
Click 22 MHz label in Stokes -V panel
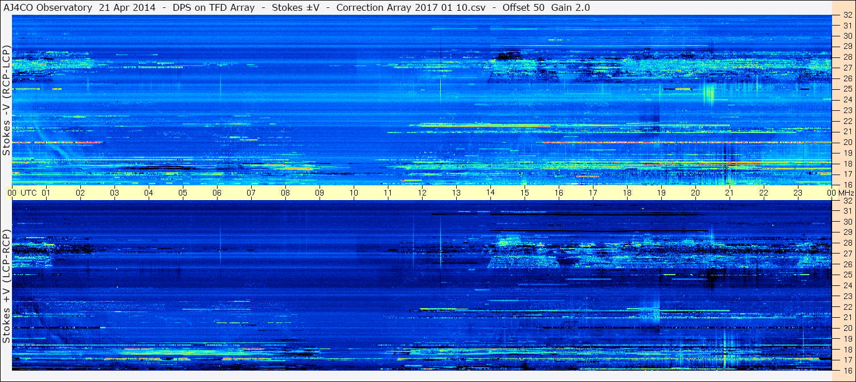[x=847, y=121]
